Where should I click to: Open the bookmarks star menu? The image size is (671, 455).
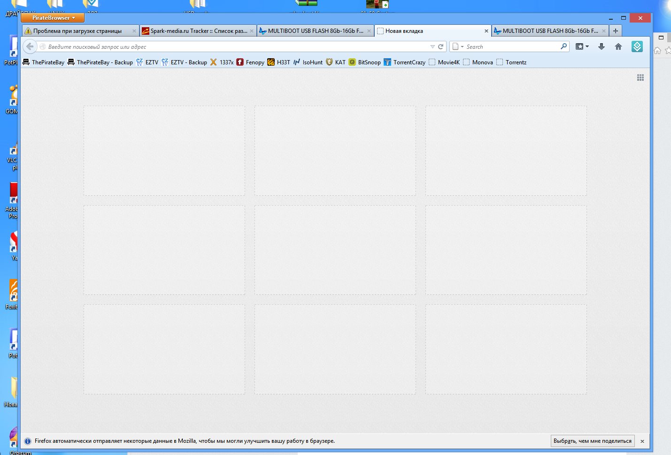tap(582, 46)
